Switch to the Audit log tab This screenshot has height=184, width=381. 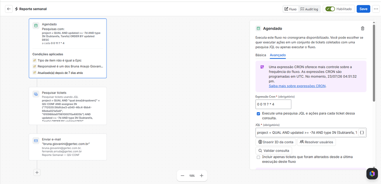coord(309,9)
